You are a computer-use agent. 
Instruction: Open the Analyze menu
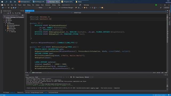(x=37, y=5)
